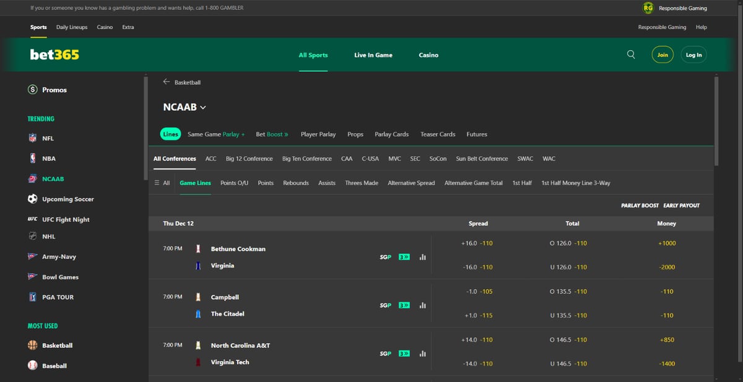Click the Campbell team name
This screenshot has height=382, width=743.
pos(225,297)
